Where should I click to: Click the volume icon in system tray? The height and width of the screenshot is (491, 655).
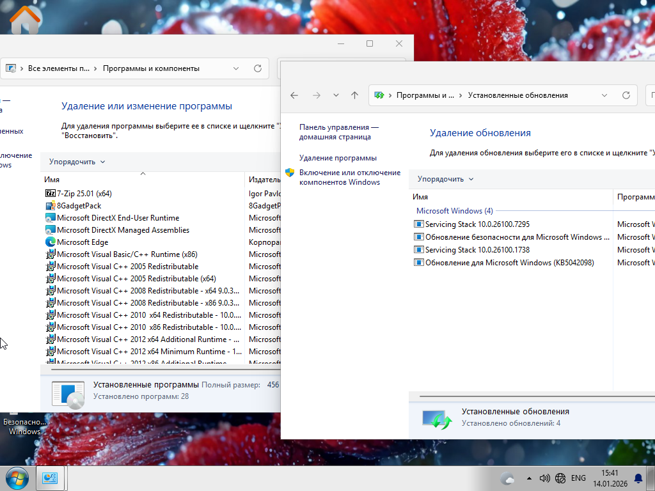pos(545,478)
